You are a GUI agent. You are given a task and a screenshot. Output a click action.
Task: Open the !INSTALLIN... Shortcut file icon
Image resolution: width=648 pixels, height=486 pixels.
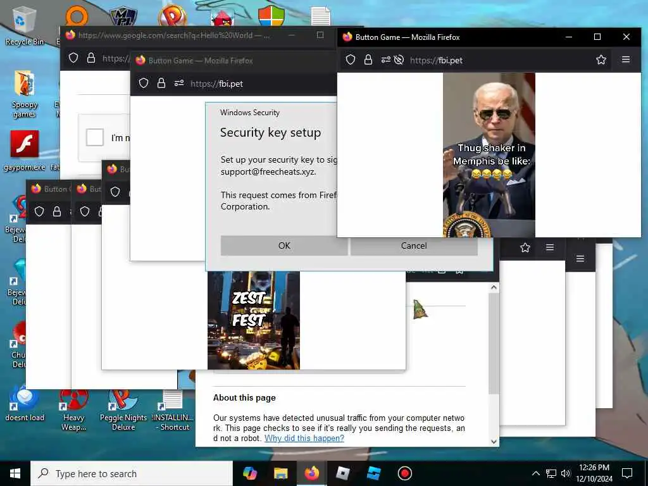[x=173, y=409]
